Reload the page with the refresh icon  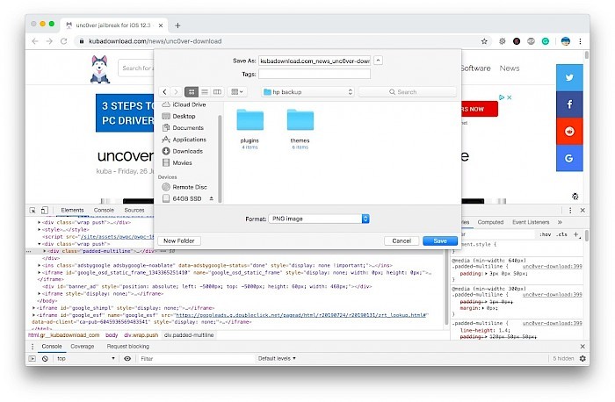point(63,41)
